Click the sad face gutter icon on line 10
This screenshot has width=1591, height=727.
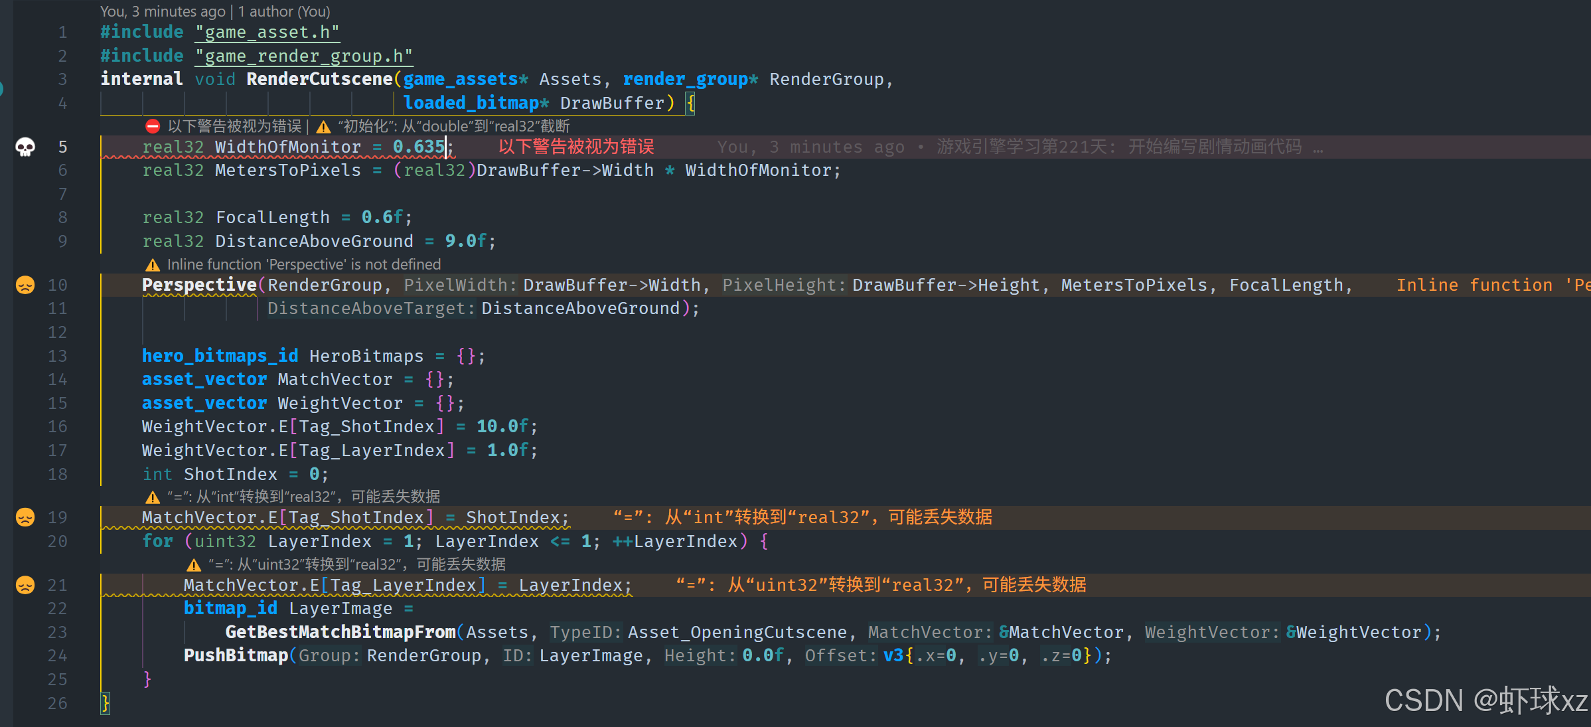point(25,285)
